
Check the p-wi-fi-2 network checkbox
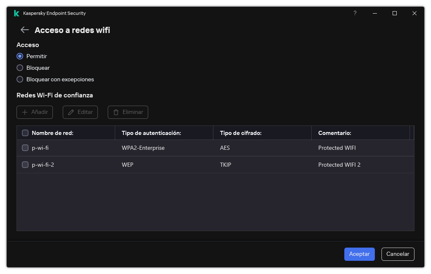pos(25,164)
